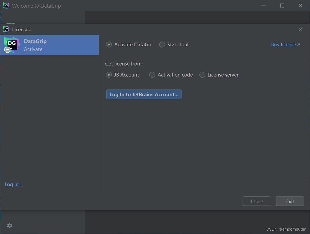
Task: Click Log In to JetBrains Account button
Action: (x=144, y=94)
